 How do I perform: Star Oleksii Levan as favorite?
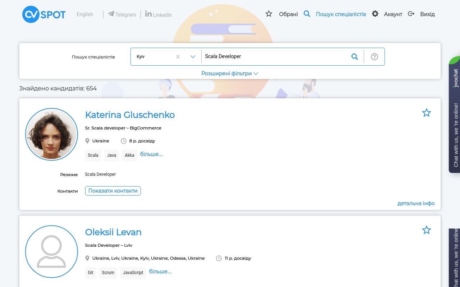click(427, 230)
